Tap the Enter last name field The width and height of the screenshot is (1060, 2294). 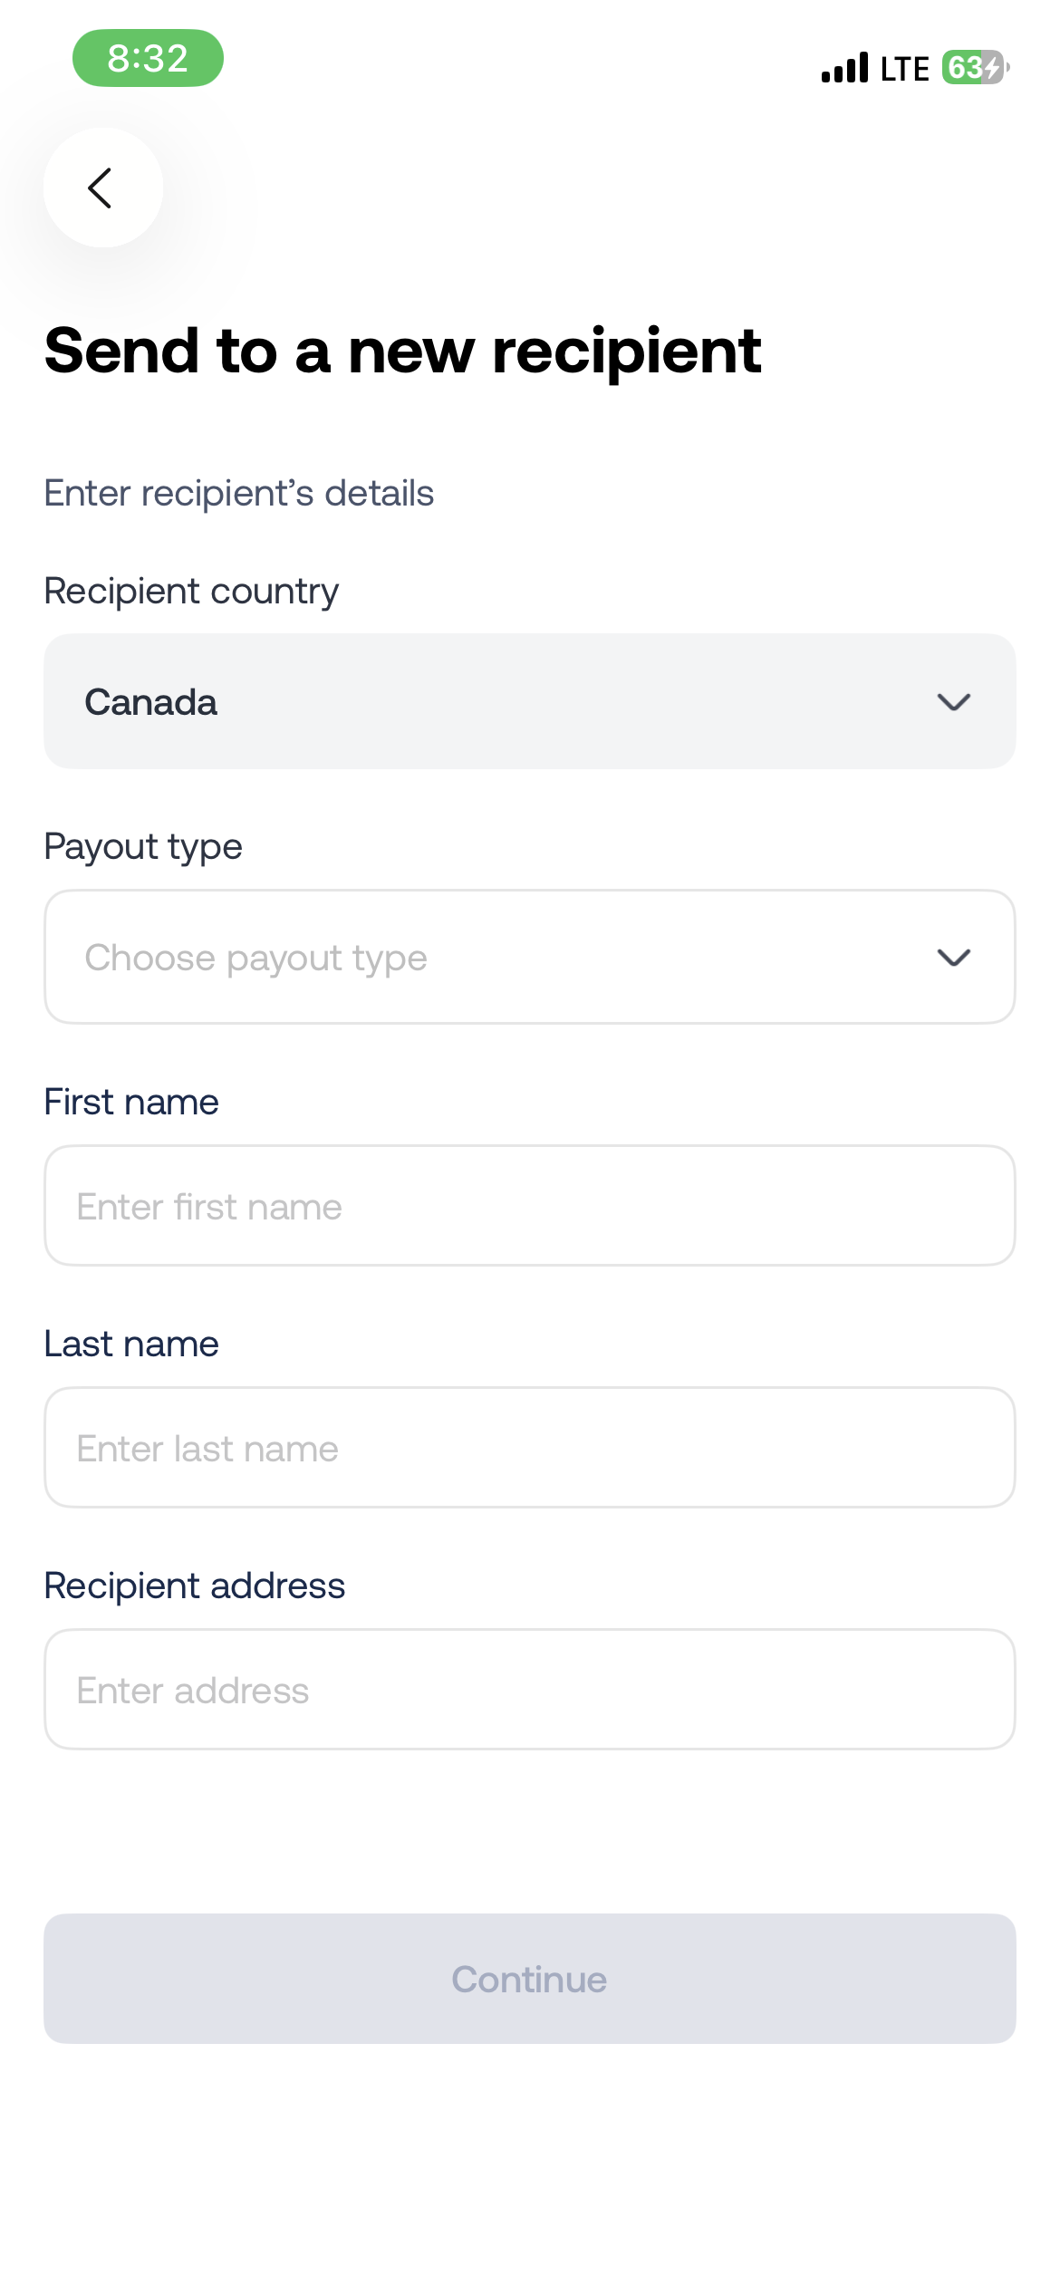[x=530, y=1447]
